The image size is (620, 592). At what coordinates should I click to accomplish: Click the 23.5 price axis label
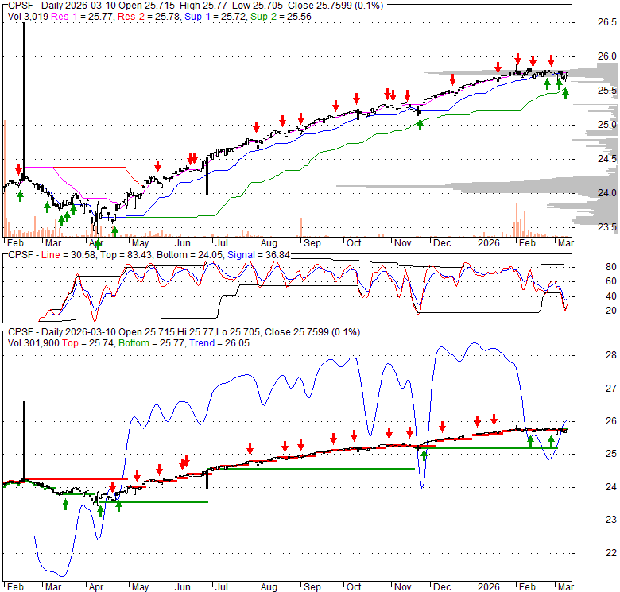tap(607, 227)
